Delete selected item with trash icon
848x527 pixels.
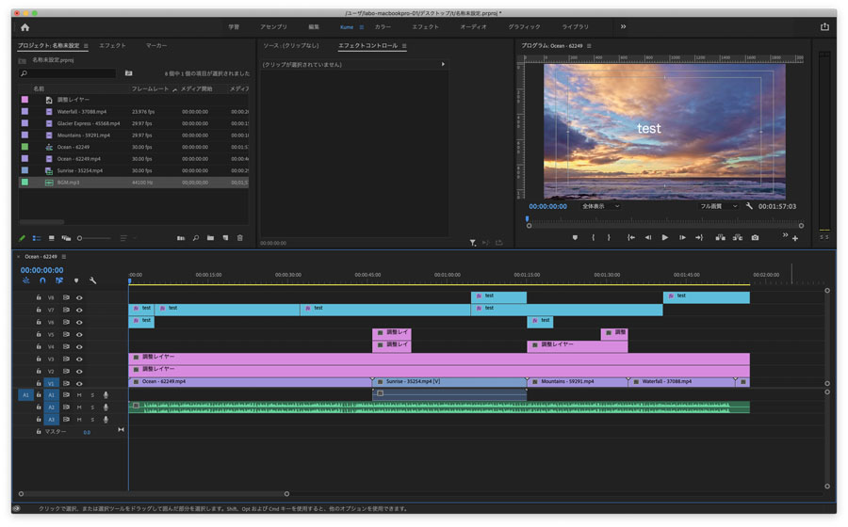[x=240, y=238]
